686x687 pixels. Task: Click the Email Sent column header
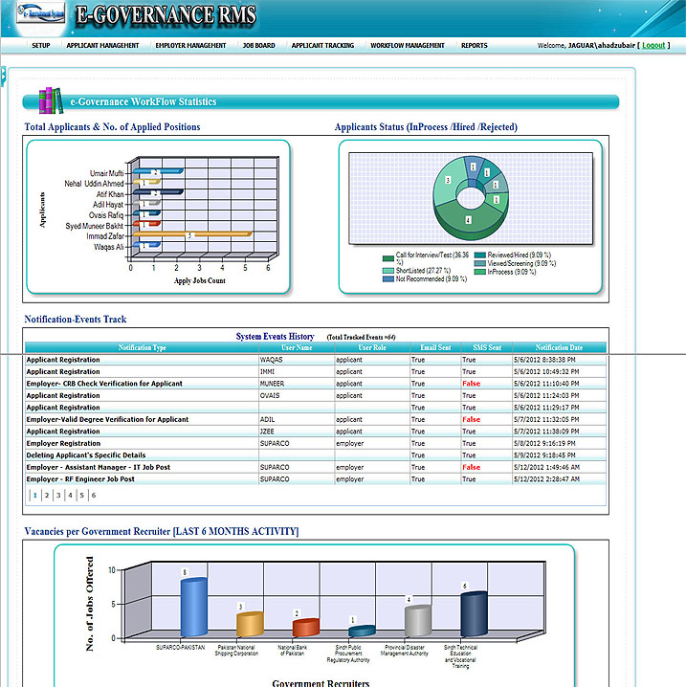[x=435, y=347]
